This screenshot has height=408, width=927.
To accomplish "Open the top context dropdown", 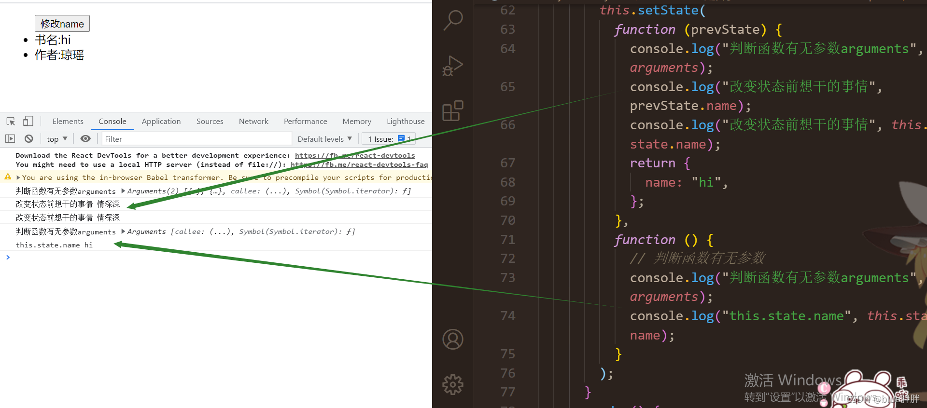I will coord(57,139).
